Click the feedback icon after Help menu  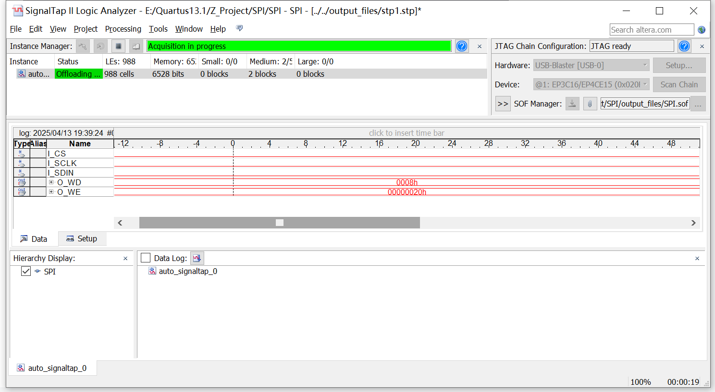(x=240, y=28)
